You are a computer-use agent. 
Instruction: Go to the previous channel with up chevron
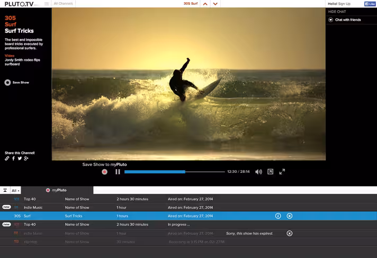click(x=205, y=4)
